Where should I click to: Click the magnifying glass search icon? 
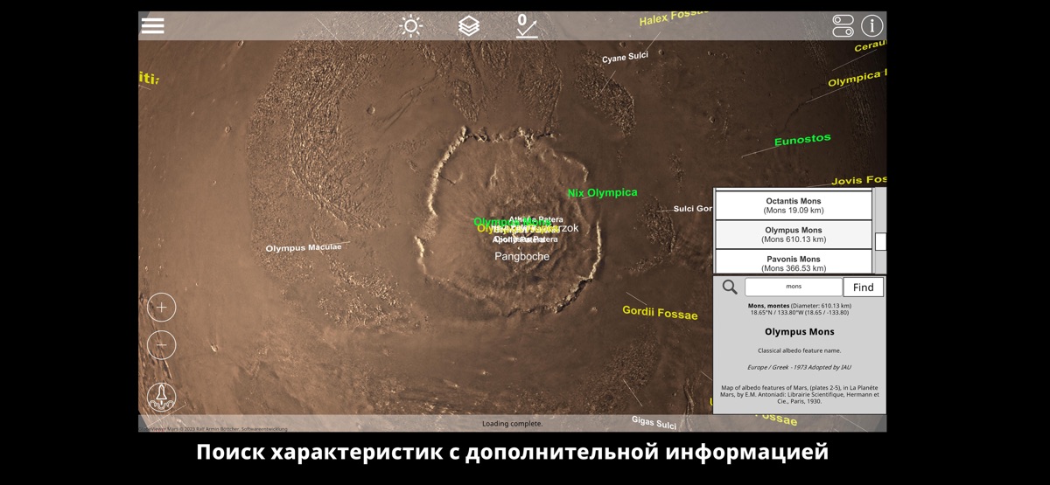tap(730, 287)
